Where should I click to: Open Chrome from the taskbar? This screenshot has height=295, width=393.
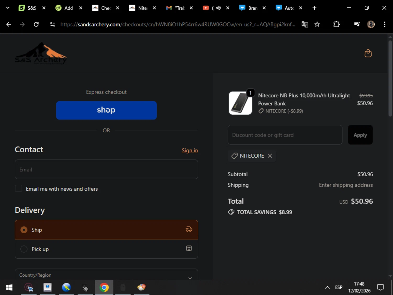click(104, 288)
